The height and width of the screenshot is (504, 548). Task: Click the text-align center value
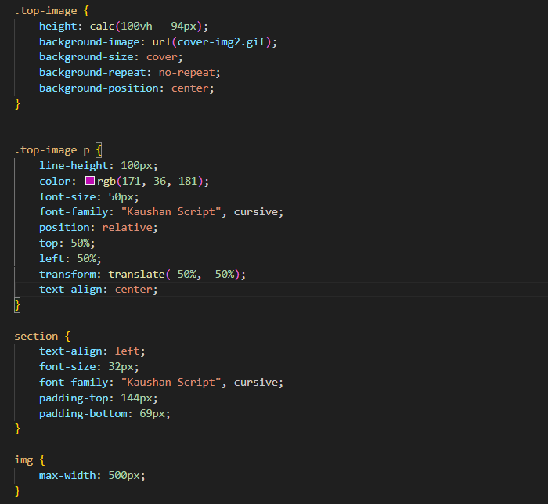pos(136,290)
